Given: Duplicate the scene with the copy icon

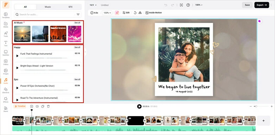Looking at the screenshot, I should [x=43, y=106].
